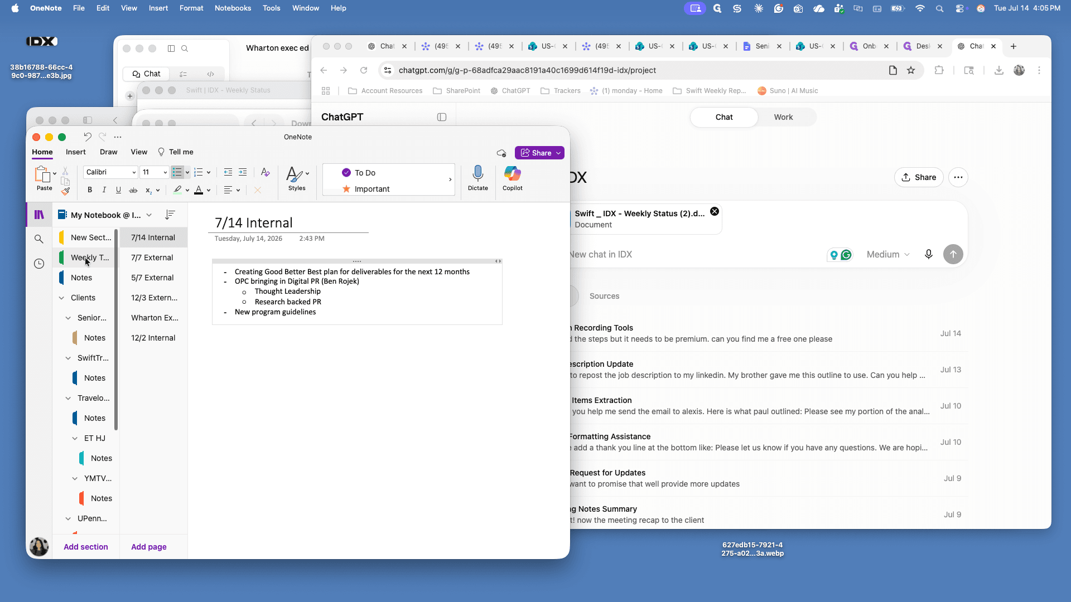The height and width of the screenshot is (602, 1071).
Task: Open the Work tab in ChatGPT project
Action: [x=783, y=117]
